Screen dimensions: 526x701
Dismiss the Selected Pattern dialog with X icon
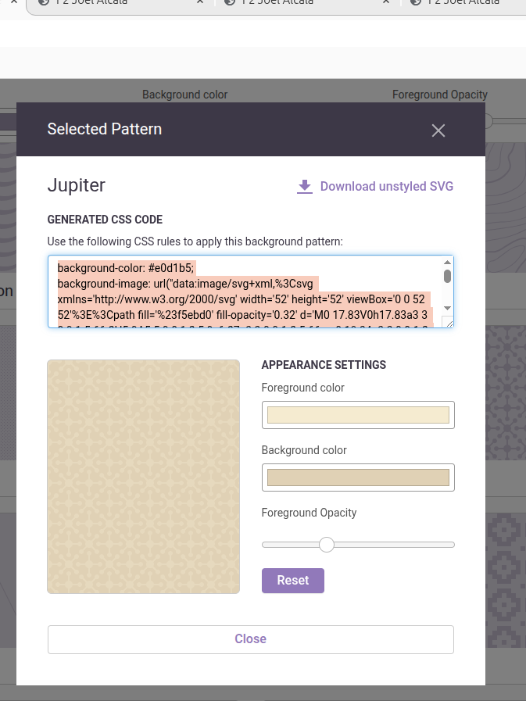point(438,131)
